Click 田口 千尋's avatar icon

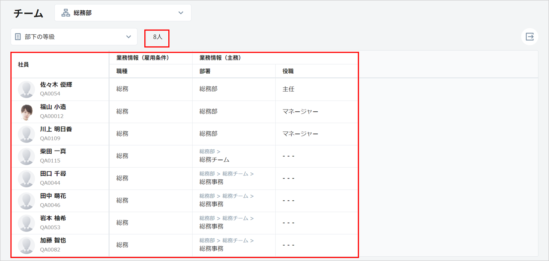click(x=27, y=179)
